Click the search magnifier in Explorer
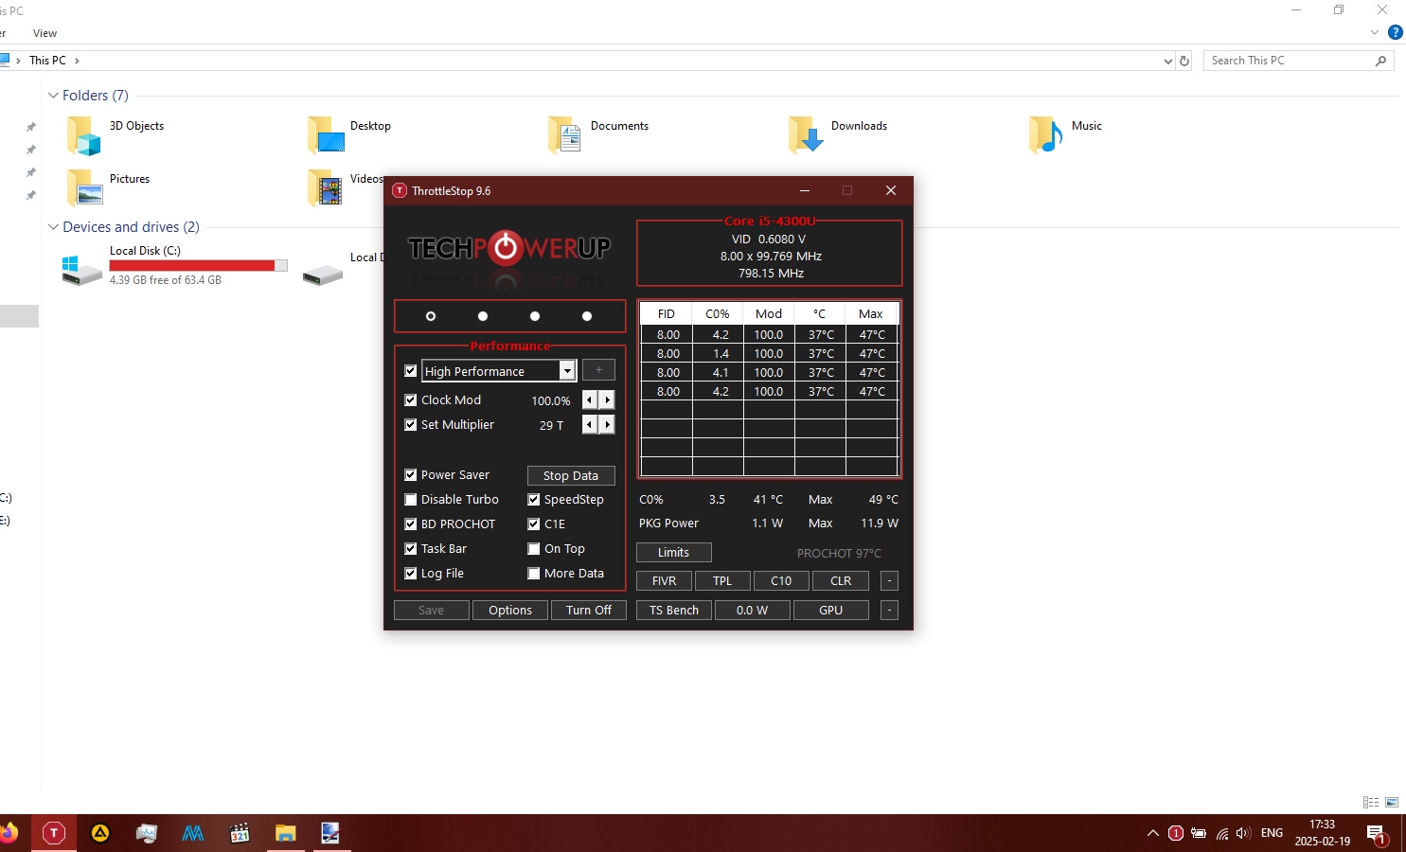Screen dimensions: 1406x852 [1380, 61]
